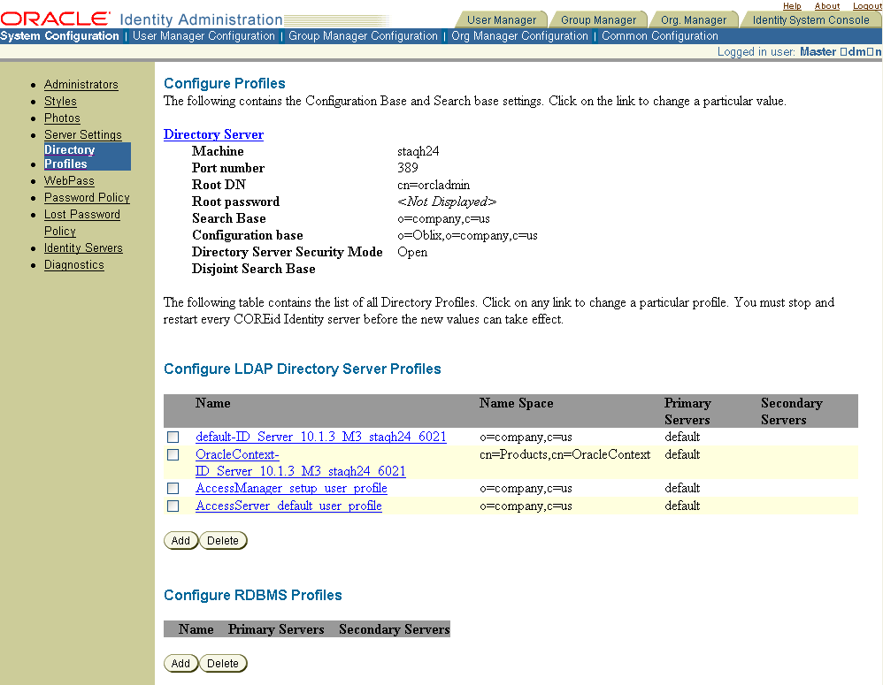Open the default-ID_Server_10.1.3_M3_staqh24_6021 profile link
The height and width of the screenshot is (685, 883).
[320, 437]
